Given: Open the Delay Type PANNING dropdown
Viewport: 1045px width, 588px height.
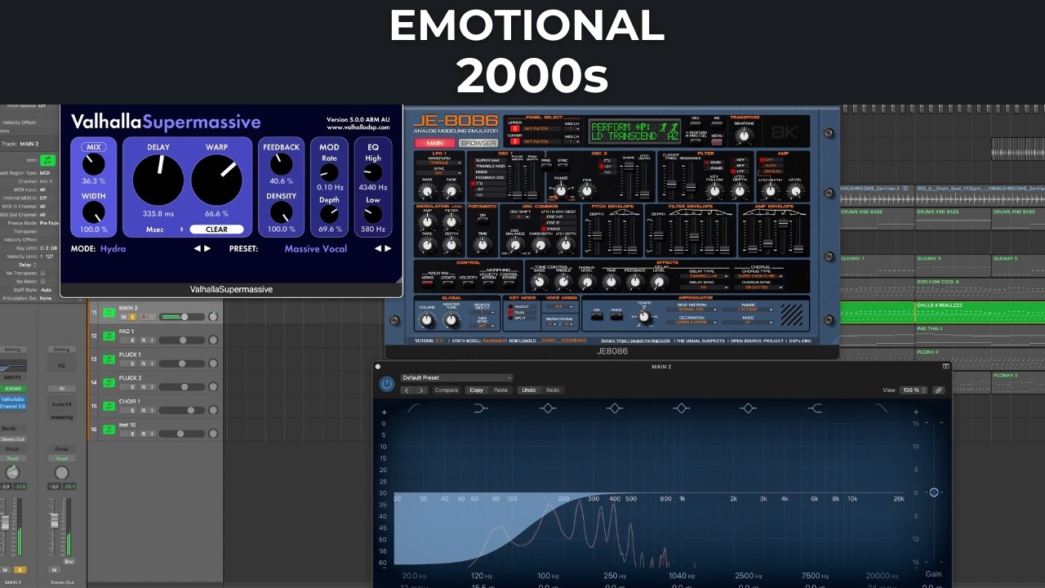Looking at the screenshot, I should (x=704, y=276).
